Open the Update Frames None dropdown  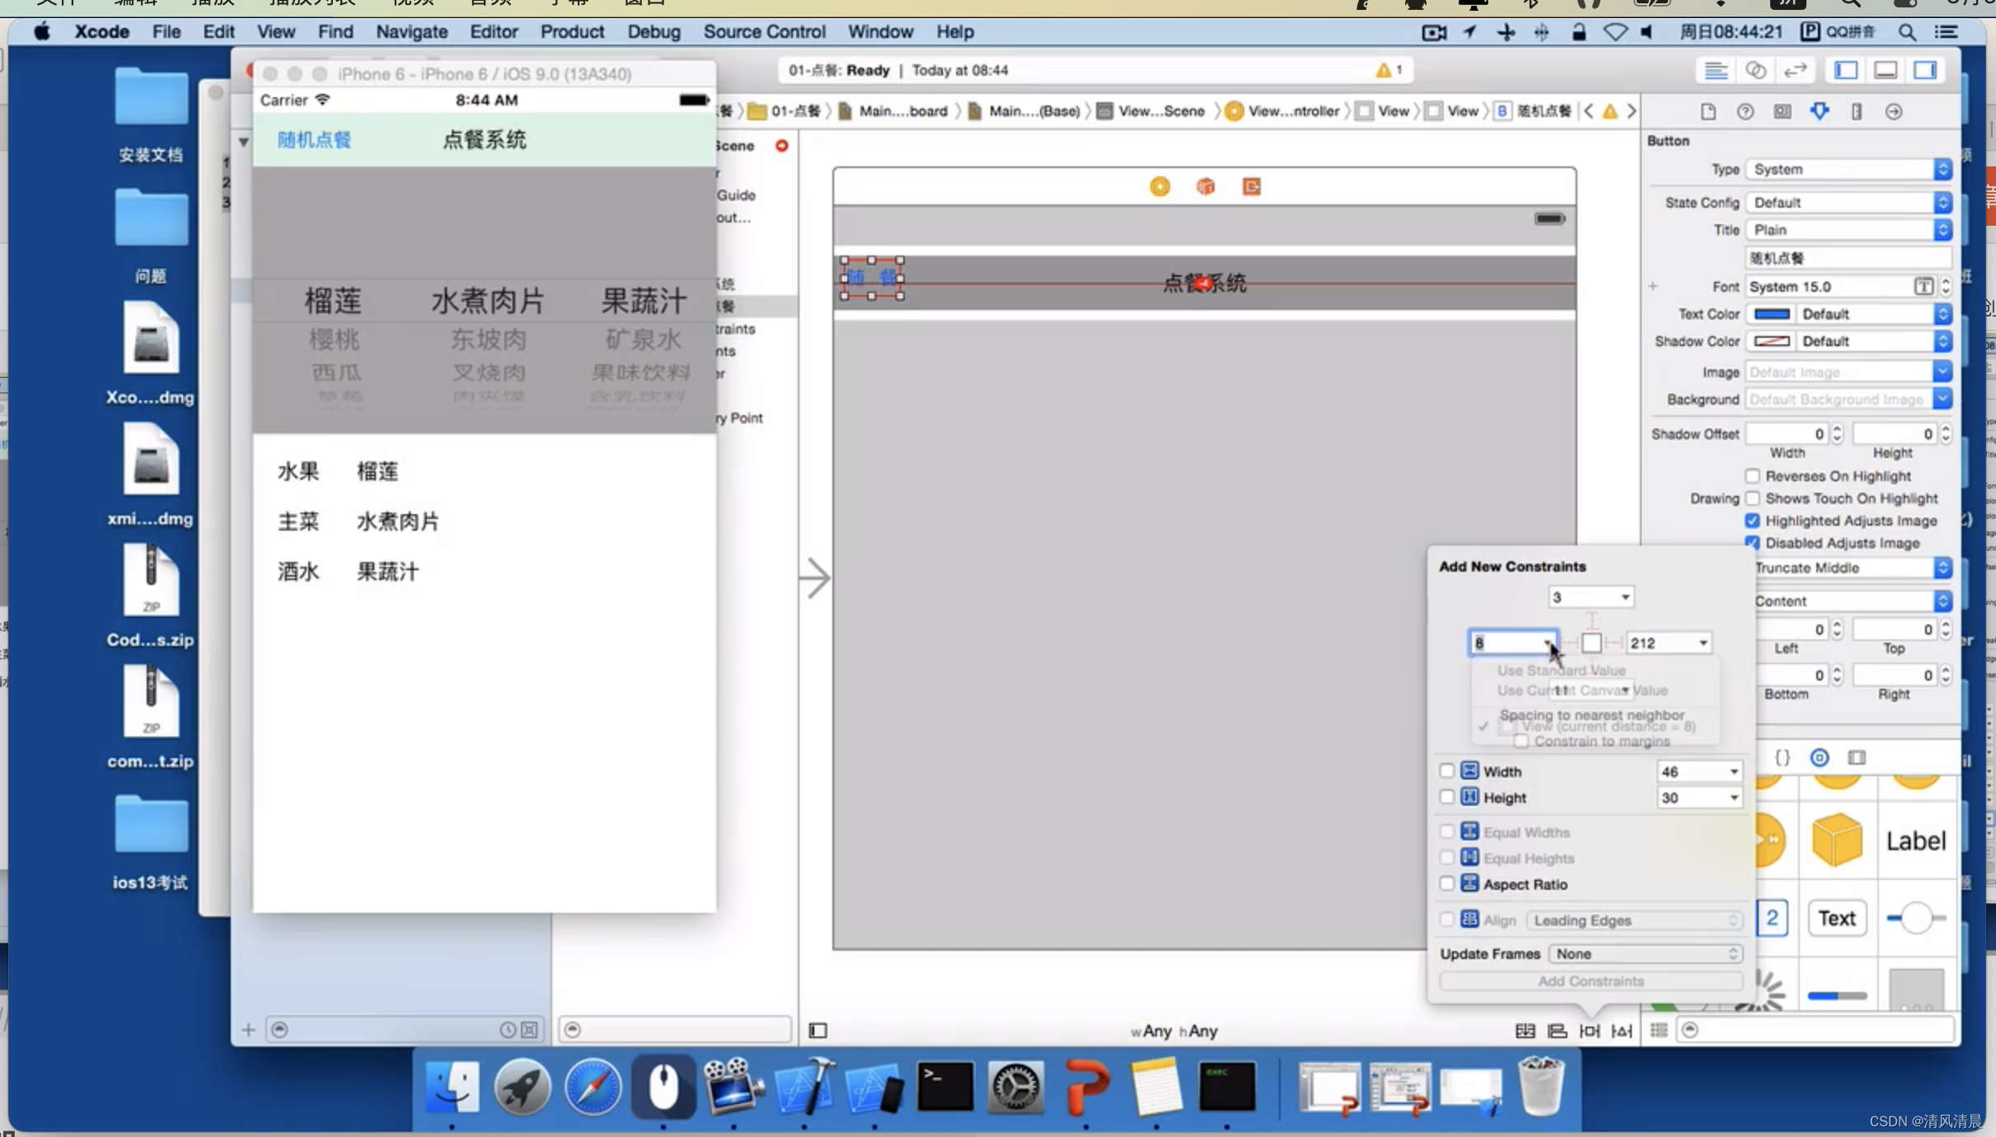tap(1645, 953)
